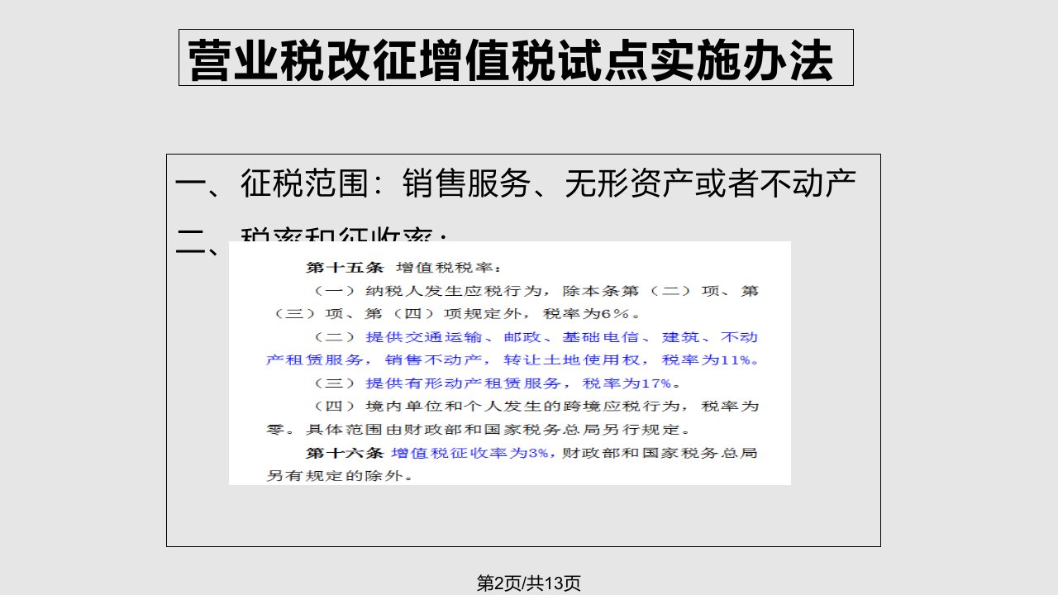
Task: Click the line 另有规定的除外。
Action: click(x=339, y=476)
